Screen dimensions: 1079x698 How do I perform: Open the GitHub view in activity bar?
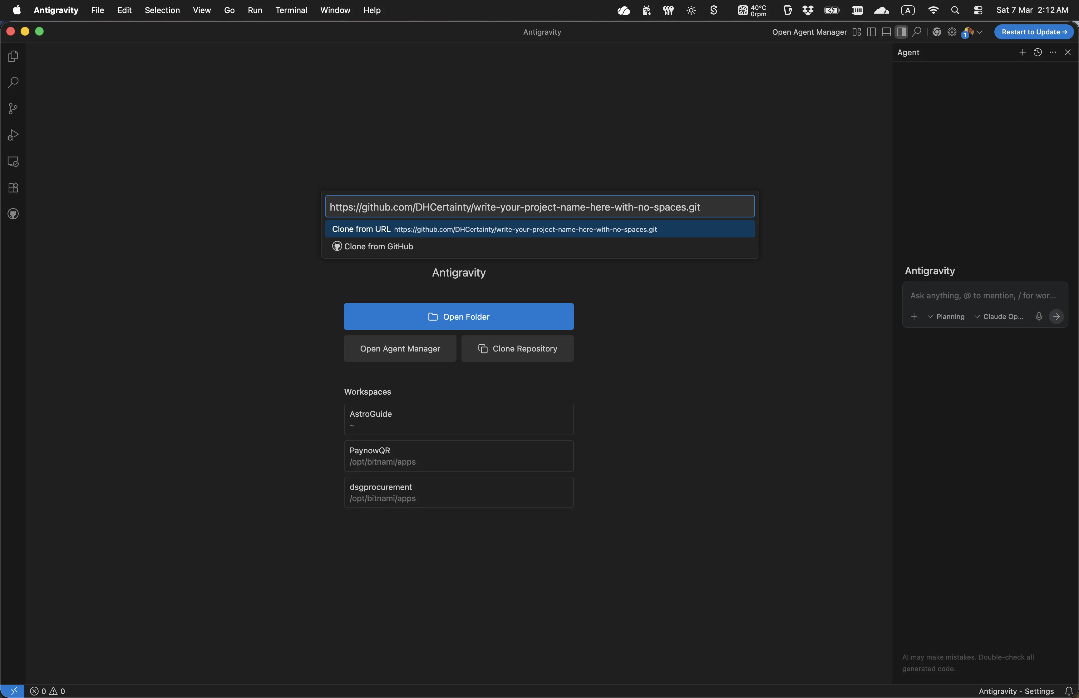13,214
